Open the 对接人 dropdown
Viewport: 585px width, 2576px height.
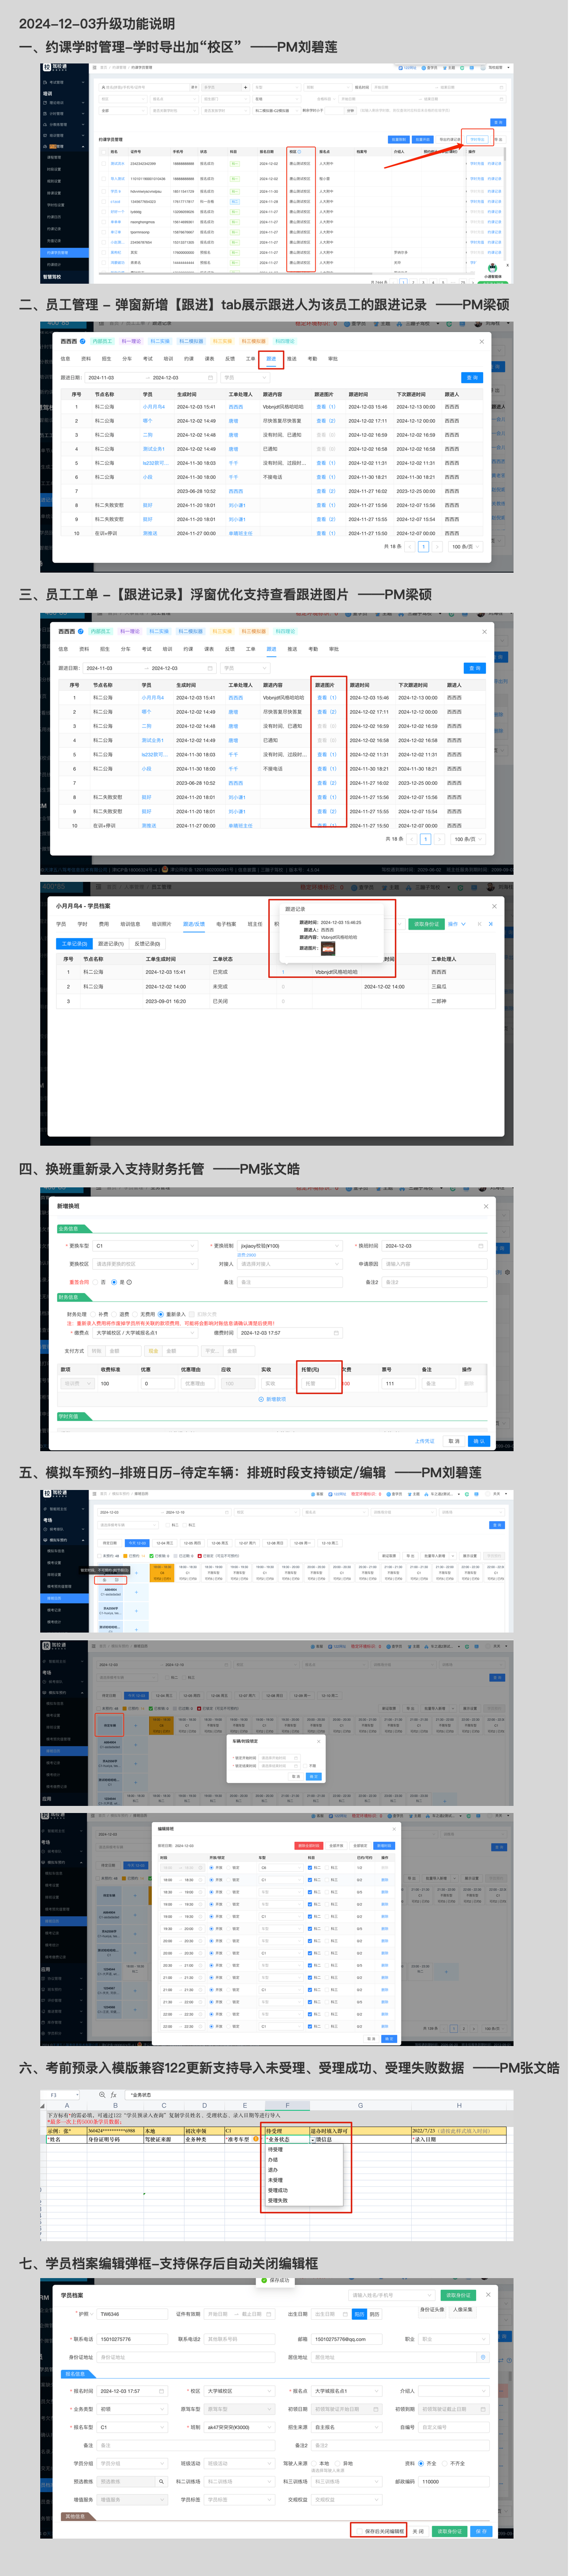290,1264
